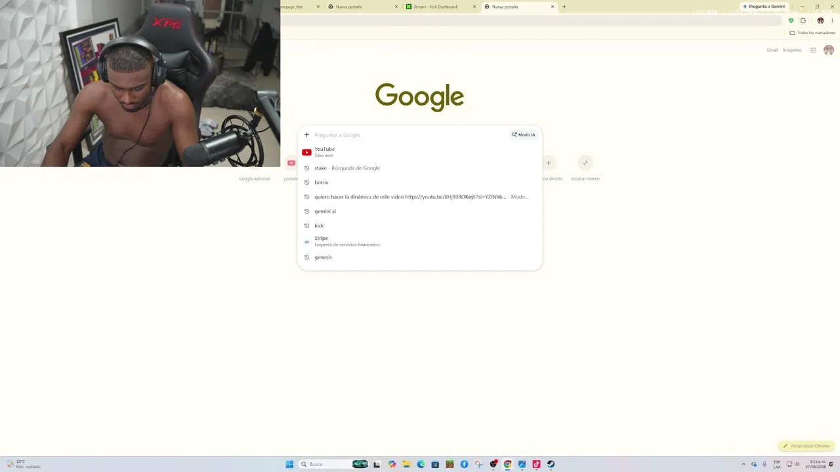Switch to the mepage_title tab
840x472 pixels.
[x=301, y=7]
